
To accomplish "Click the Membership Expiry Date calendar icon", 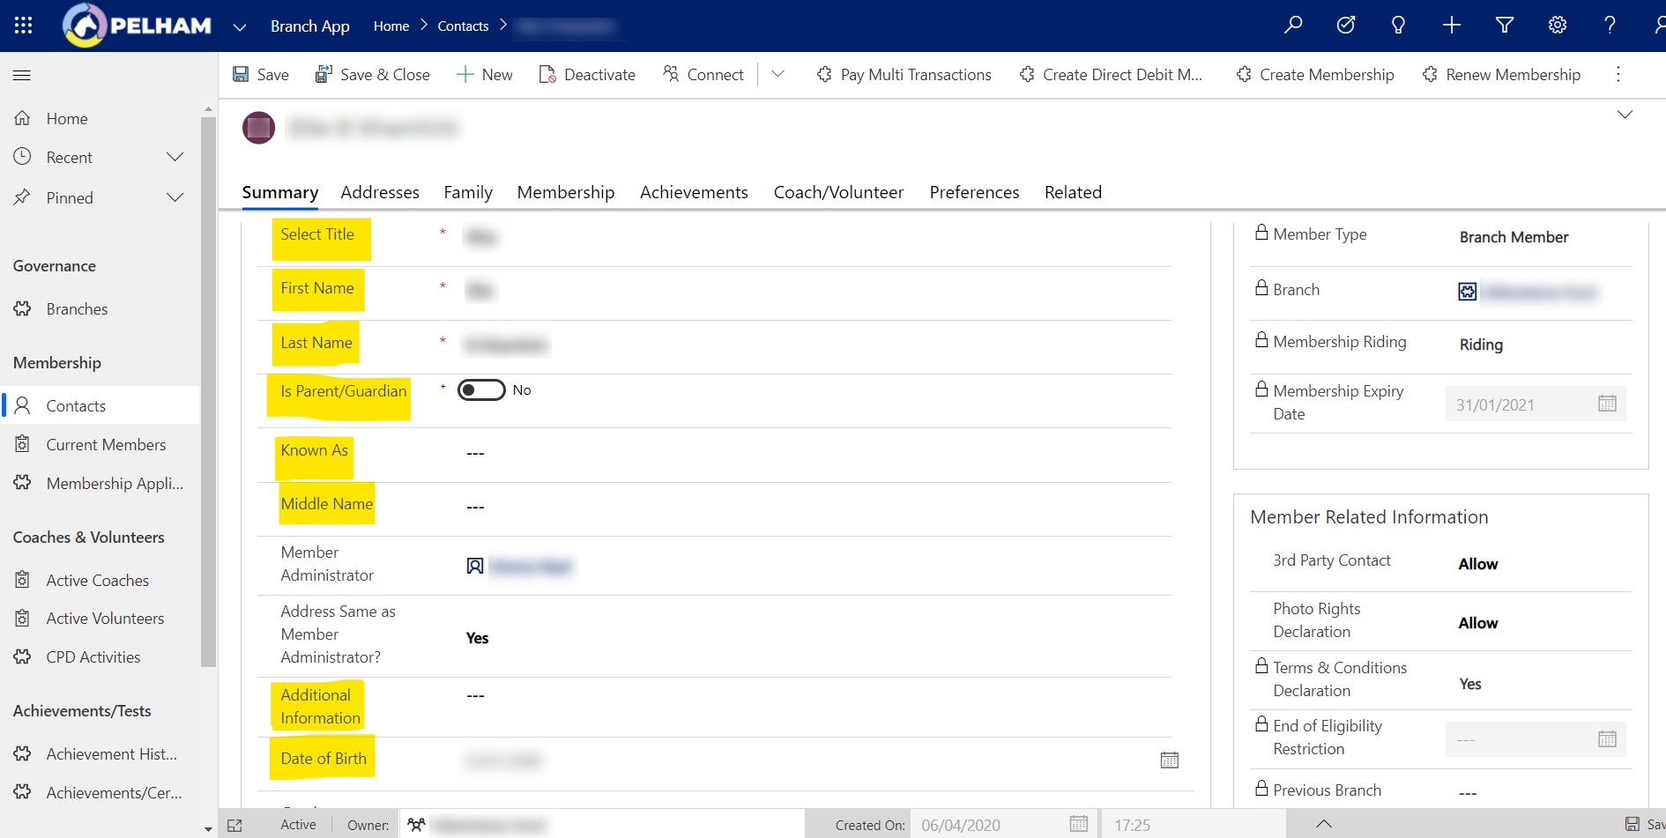I will [x=1607, y=404].
